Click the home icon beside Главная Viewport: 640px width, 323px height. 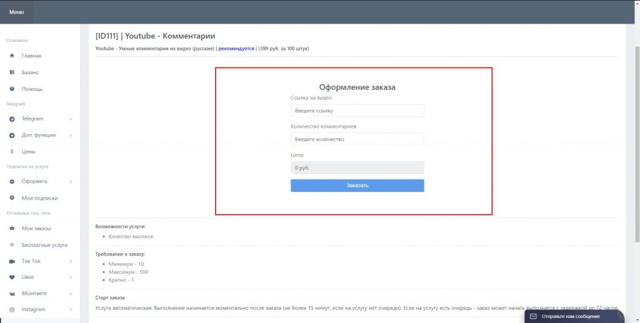tap(12, 56)
